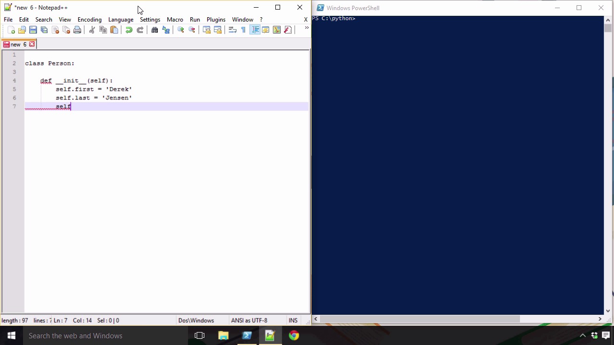
Task: Click the Open file toolbar icon
Action: 22,30
